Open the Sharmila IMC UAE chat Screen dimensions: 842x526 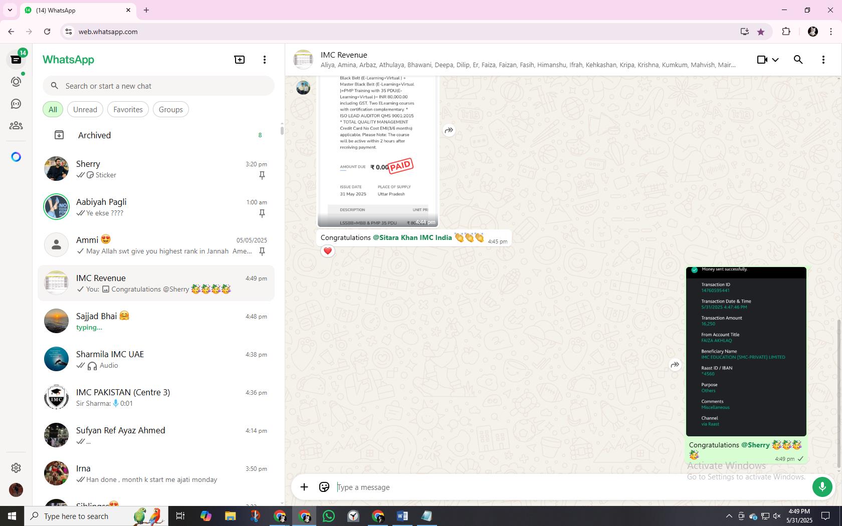point(156,359)
